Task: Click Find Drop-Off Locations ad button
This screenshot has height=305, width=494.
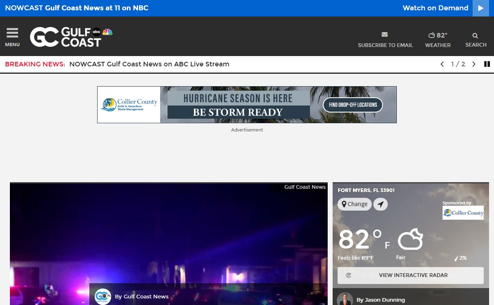Action: point(353,105)
